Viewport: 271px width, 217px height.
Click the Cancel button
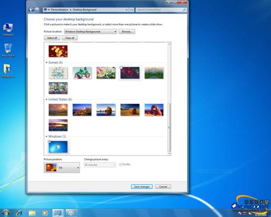[x=163, y=187]
